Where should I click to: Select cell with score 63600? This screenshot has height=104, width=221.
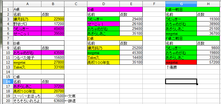pos(53,101)
